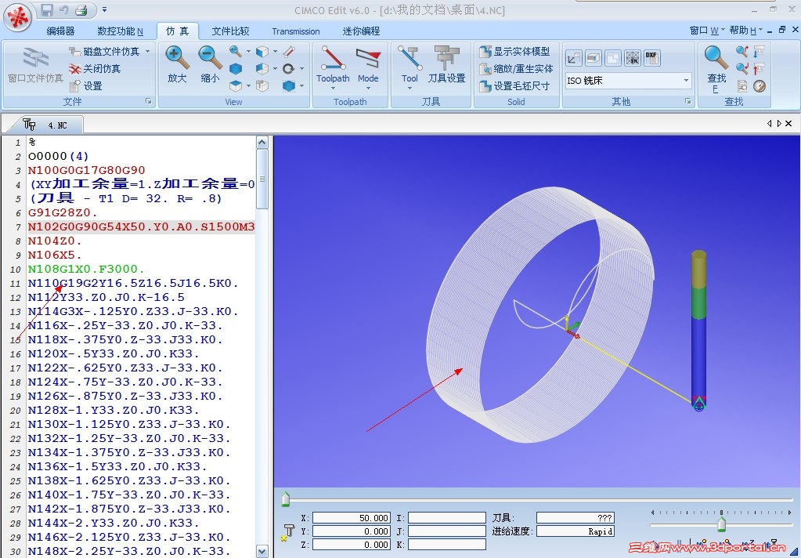The image size is (801, 558).
Task: Select the half-shaded side cube view icon
Action: pos(262,68)
